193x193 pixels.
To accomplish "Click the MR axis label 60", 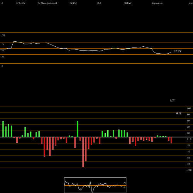I will [x=188, y=121].
